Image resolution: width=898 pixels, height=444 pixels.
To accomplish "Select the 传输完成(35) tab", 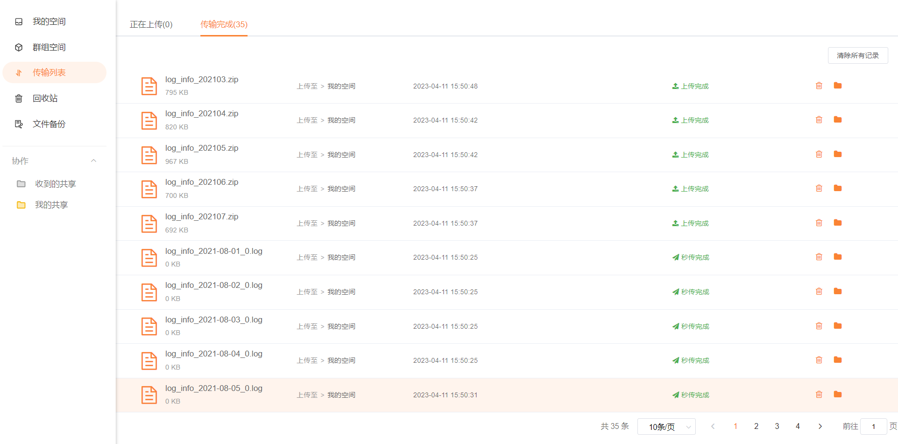I will coord(224,24).
